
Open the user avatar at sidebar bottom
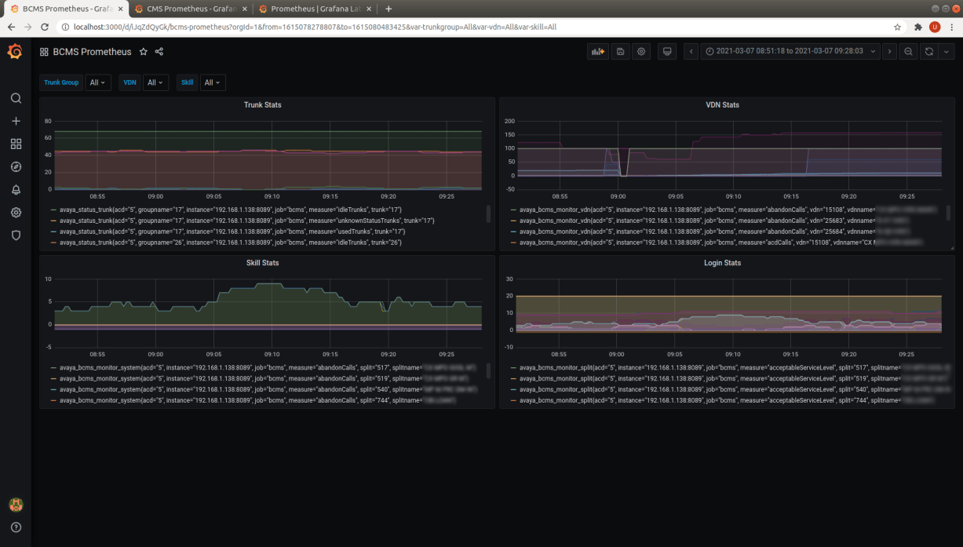point(16,505)
